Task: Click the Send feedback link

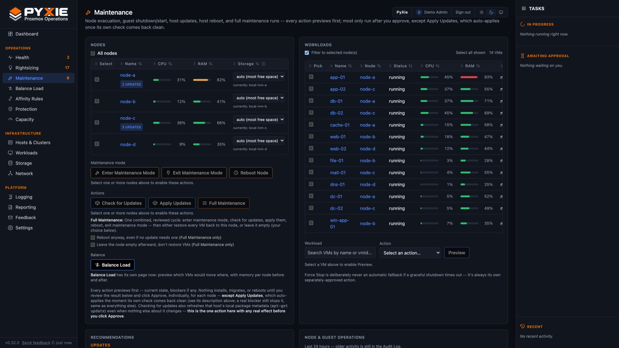Action: pos(36,343)
